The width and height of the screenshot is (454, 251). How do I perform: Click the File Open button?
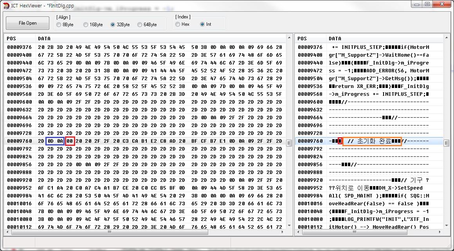coord(27,23)
